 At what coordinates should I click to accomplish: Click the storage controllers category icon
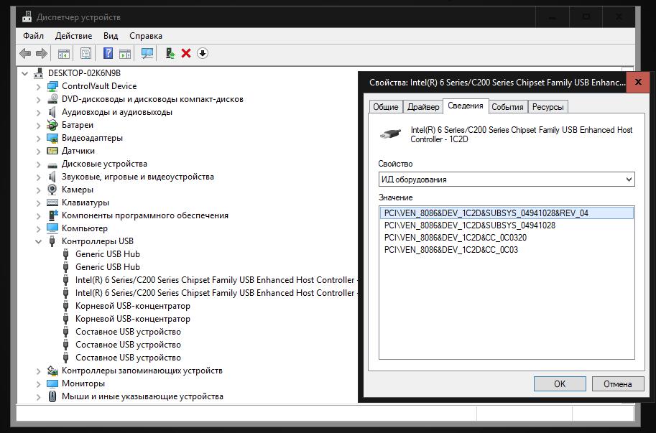pyautogui.click(x=52, y=371)
